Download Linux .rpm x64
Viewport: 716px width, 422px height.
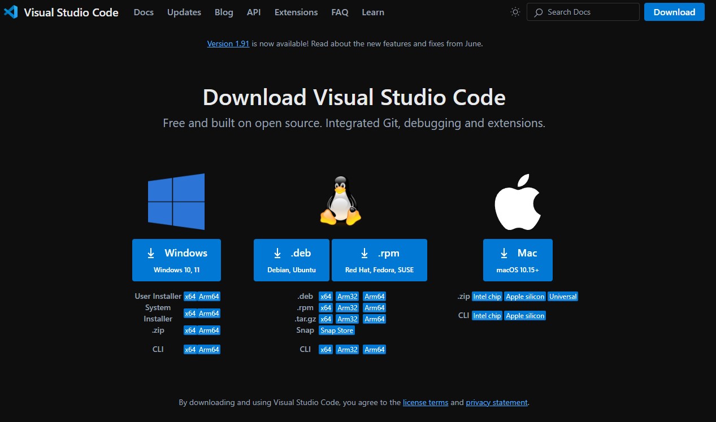(326, 308)
